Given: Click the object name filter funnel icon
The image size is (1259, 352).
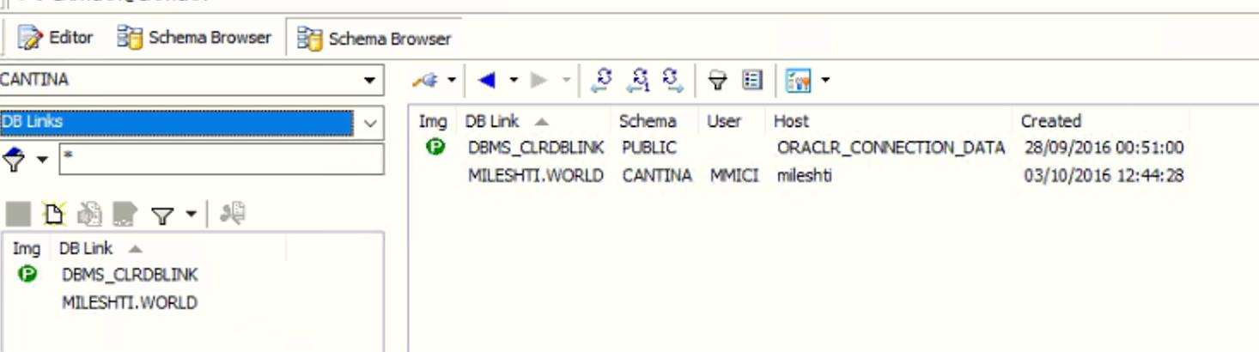Looking at the screenshot, I should tap(14, 160).
